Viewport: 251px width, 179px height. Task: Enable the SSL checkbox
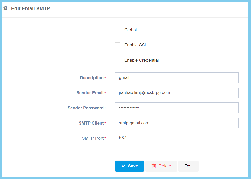point(118,45)
